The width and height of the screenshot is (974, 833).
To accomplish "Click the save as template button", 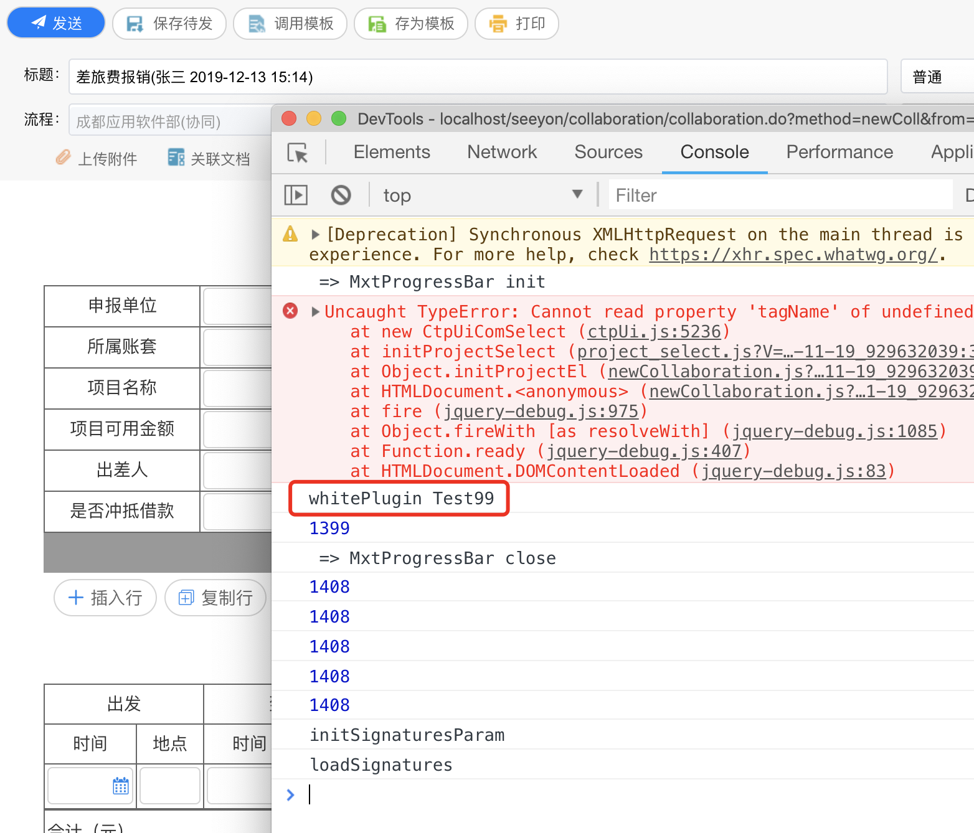I will click(x=410, y=24).
